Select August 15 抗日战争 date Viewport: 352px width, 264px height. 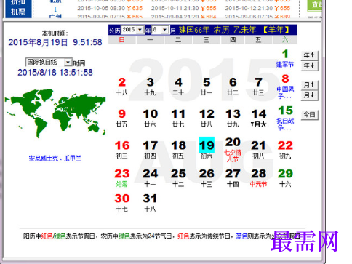285,118
